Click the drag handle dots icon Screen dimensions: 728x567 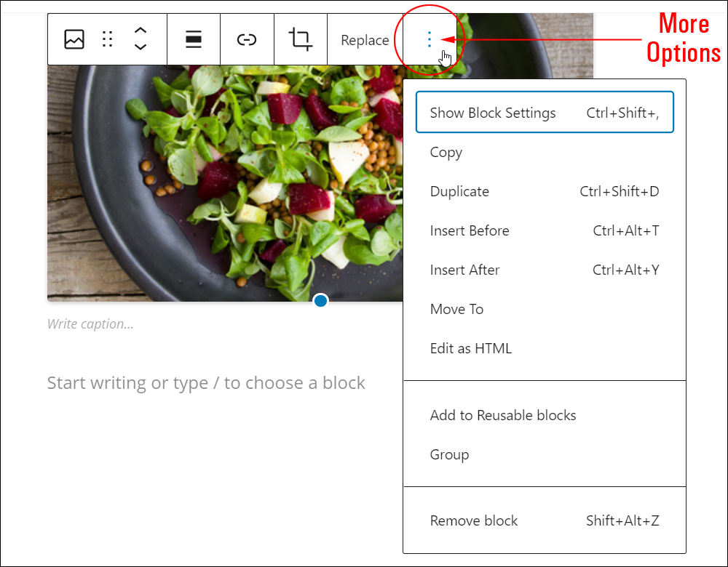click(x=107, y=39)
